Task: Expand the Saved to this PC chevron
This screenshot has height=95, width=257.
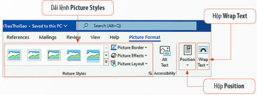Action: pyautogui.click(x=65, y=26)
